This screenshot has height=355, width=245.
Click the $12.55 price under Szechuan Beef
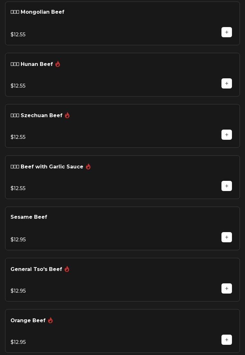(18, 137)
